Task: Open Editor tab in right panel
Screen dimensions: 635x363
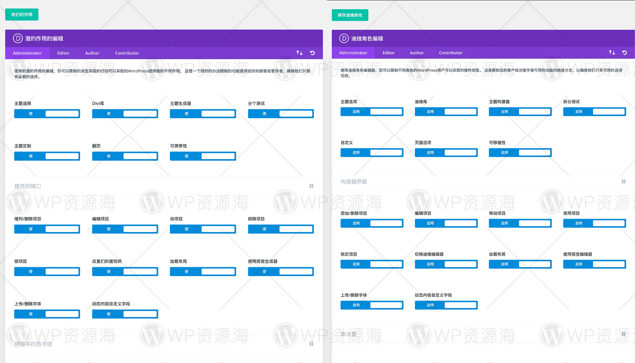Action: pyautogui.click(x=388, y=53)
